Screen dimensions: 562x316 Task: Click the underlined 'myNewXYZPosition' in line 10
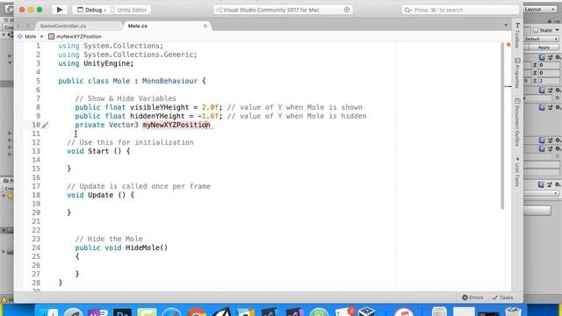pyautogui.click(x=177, y=125)
